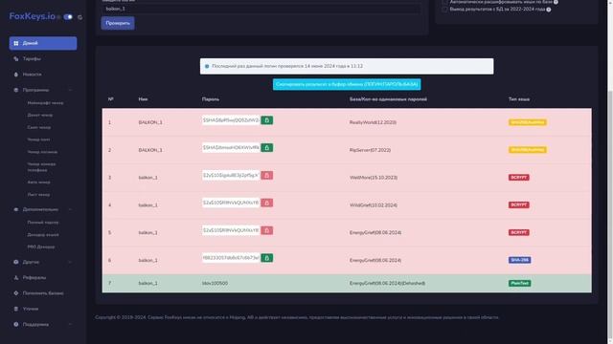This screenshot has width=613, height=344.
Task: Collapse the Программы sidebar section arrow
Action: click(70, 90)
